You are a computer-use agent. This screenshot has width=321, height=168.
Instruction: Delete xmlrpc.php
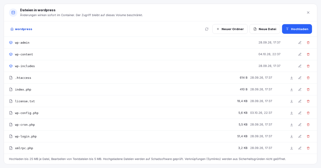pyautogui.click(x=308, y=148)
